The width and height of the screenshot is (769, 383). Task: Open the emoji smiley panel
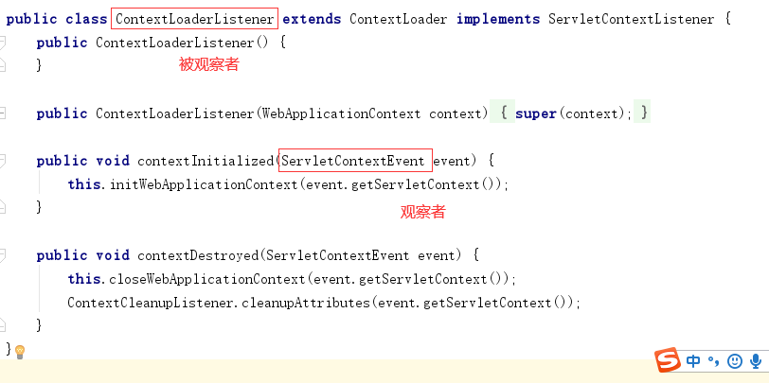tap(734, 361)
